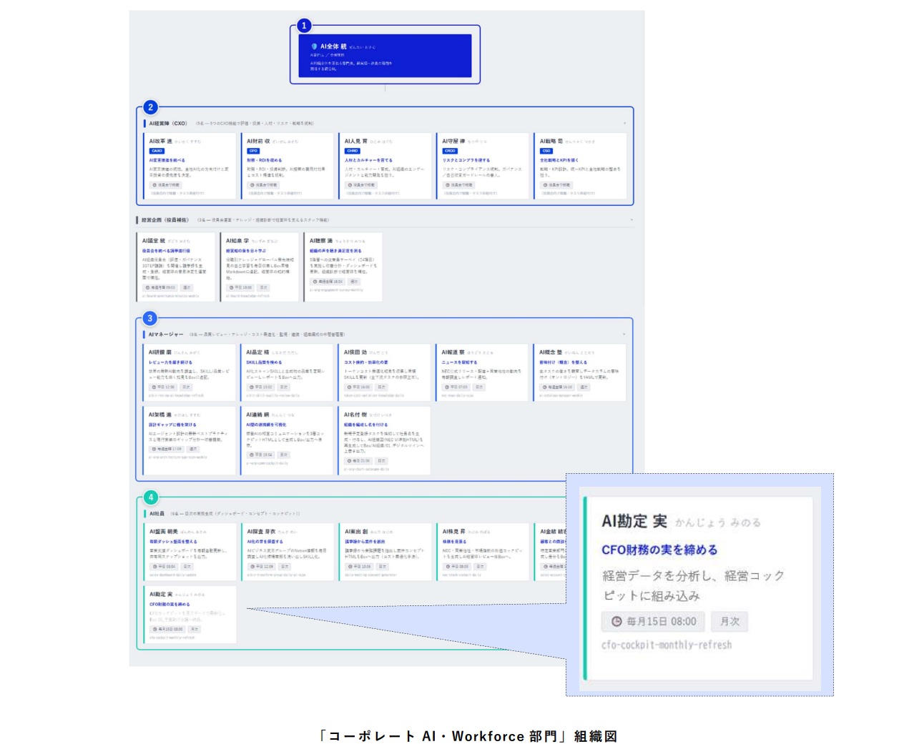
Task: Open the コスト倹約・効率化の要 link
Action: pyautogui.click(x=366, y=362)
